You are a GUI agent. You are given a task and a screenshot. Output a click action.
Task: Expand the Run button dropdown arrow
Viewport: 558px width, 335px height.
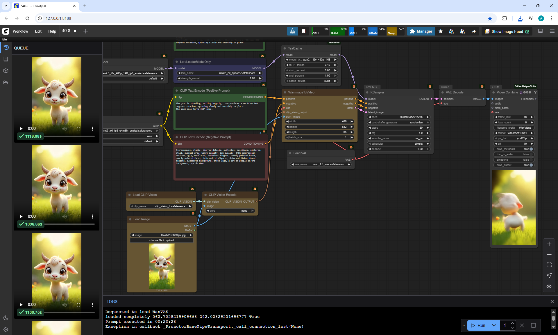coord(494,325)
